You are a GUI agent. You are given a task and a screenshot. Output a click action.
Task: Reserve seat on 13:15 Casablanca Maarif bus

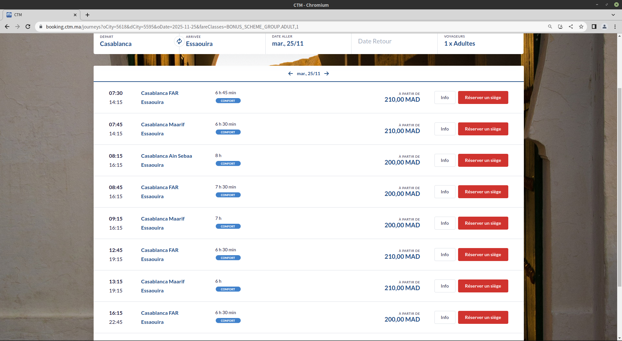[483, 286]
